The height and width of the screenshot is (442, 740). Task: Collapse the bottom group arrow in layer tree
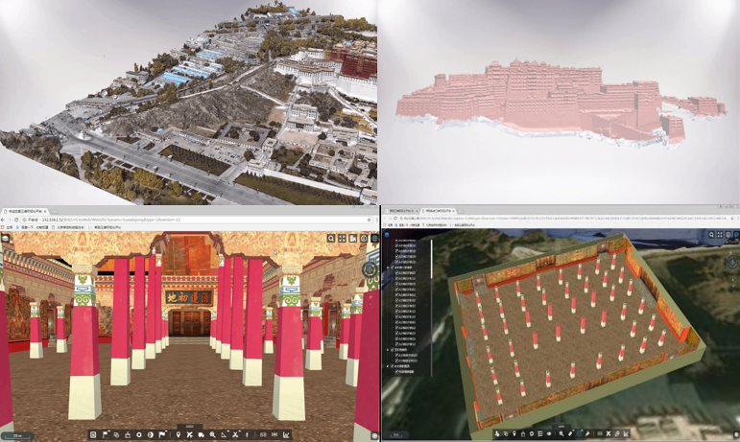[388, 365]
